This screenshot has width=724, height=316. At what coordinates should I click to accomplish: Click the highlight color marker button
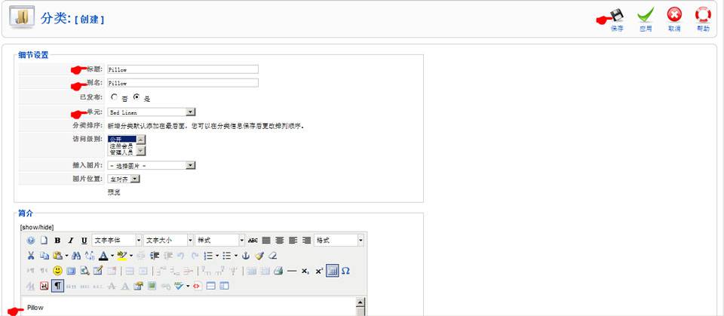pyautogui.click(x=122, y=256)
